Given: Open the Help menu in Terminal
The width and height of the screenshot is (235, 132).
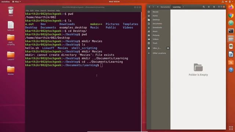Looking at the screenshot, I should 58,11.
